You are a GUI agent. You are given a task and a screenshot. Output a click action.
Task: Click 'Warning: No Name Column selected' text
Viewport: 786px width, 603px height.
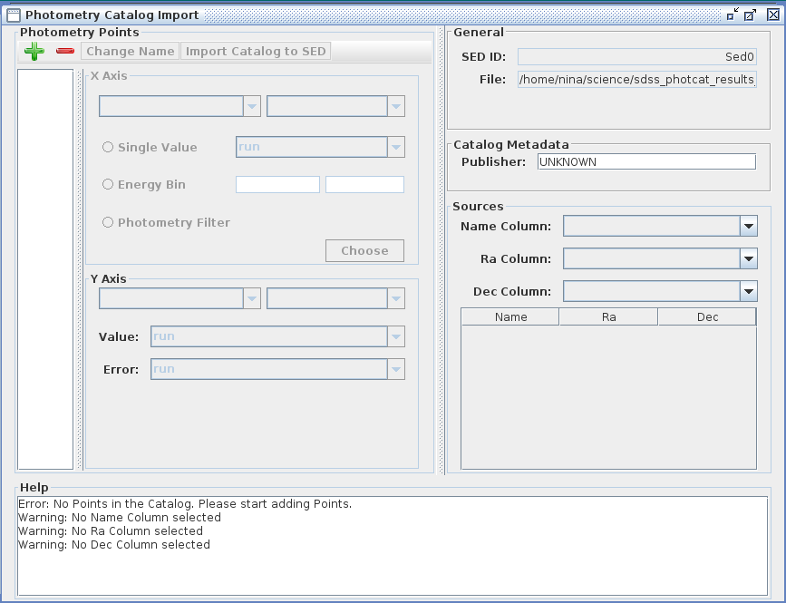point(120,517)
